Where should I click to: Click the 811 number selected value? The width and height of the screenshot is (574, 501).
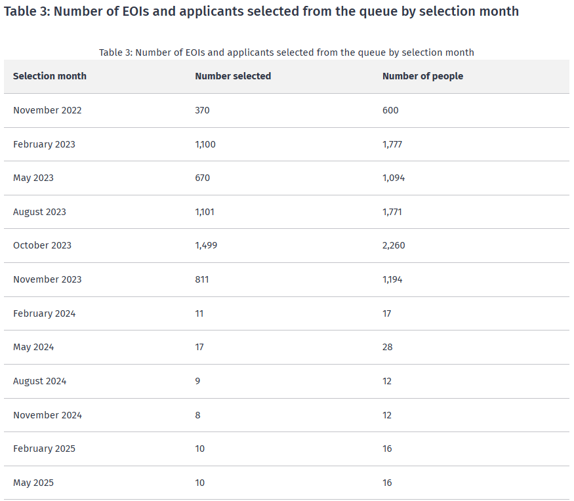click(x=202, y=279)
